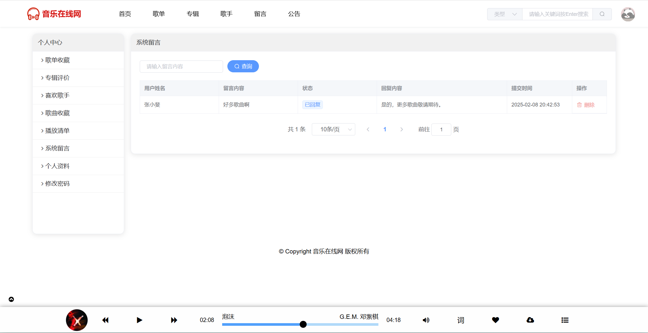
Task: Toggle the heart favorite icon
Action: pyautogui.click(x=496, y=320)
